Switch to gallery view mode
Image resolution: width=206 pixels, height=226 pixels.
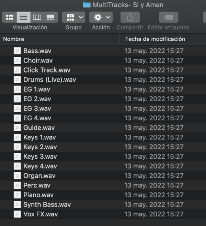click(x=51, y=17)
